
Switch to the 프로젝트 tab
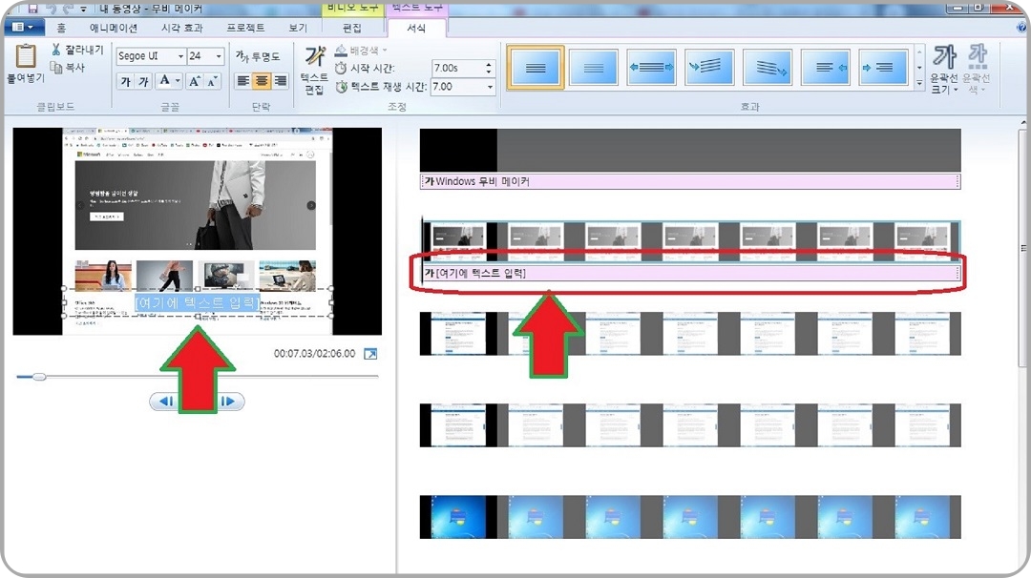(245, 28)
